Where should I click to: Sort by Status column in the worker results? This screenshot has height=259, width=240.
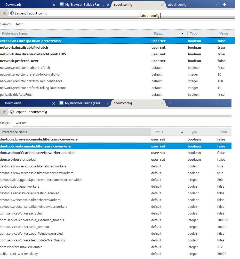[x=169, y=132]
